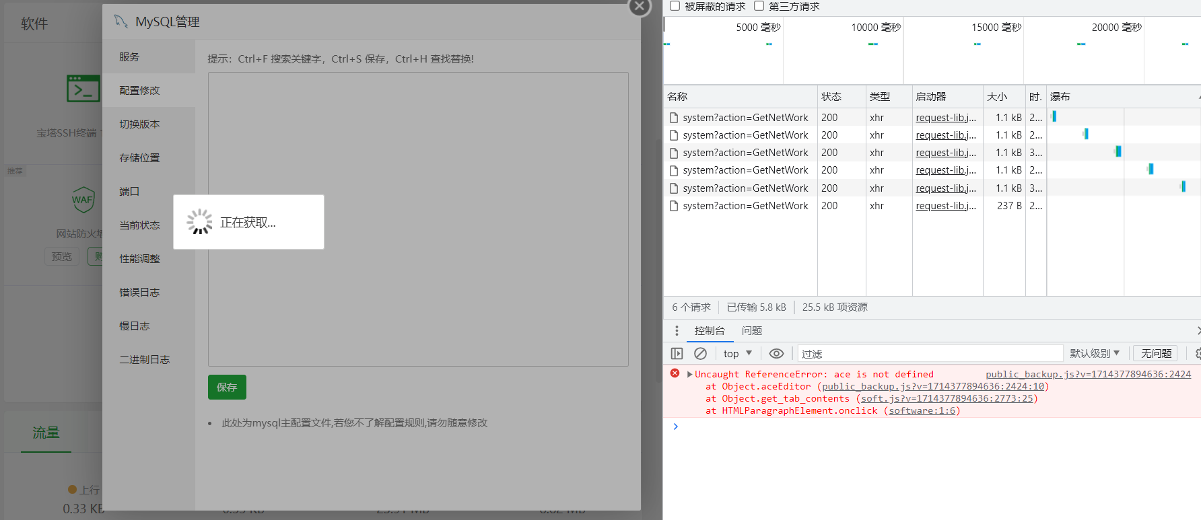Select the 服务 menu item

[x=149, y=57]
